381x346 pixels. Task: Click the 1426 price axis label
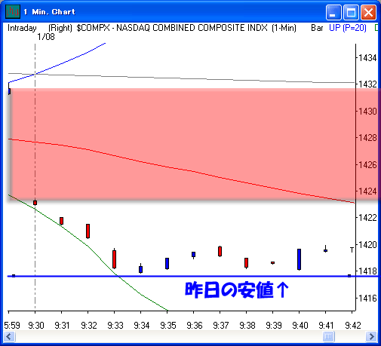pyautogui.click(x=367, y=165)
